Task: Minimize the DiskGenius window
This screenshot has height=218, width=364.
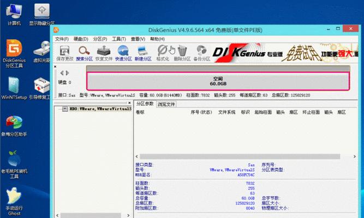Action: (328, 29)
